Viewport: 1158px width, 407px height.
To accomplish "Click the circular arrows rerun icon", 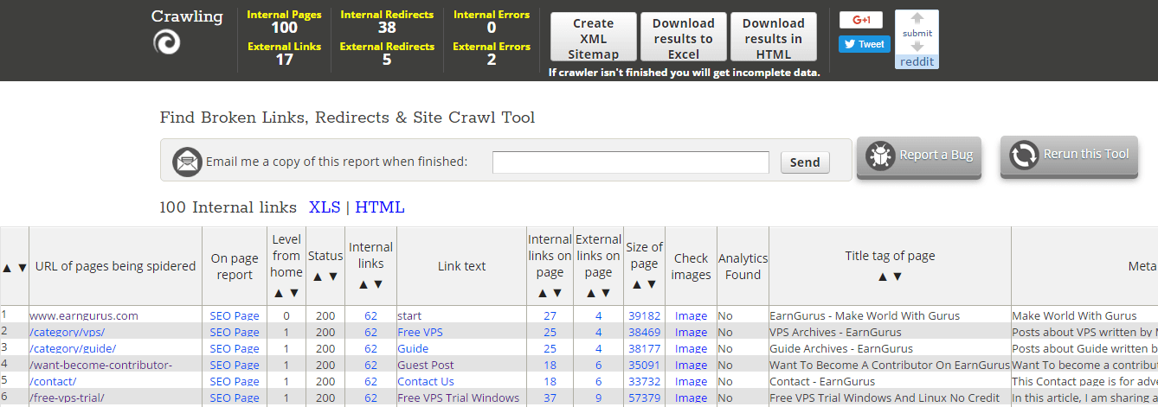I will pos(1024,155).
